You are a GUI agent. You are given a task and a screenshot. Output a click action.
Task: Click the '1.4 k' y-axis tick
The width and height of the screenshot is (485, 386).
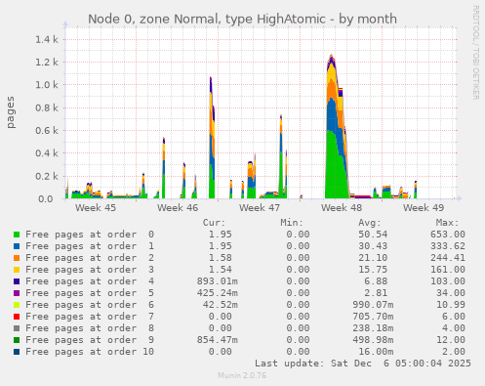click(x=47, y=40)
